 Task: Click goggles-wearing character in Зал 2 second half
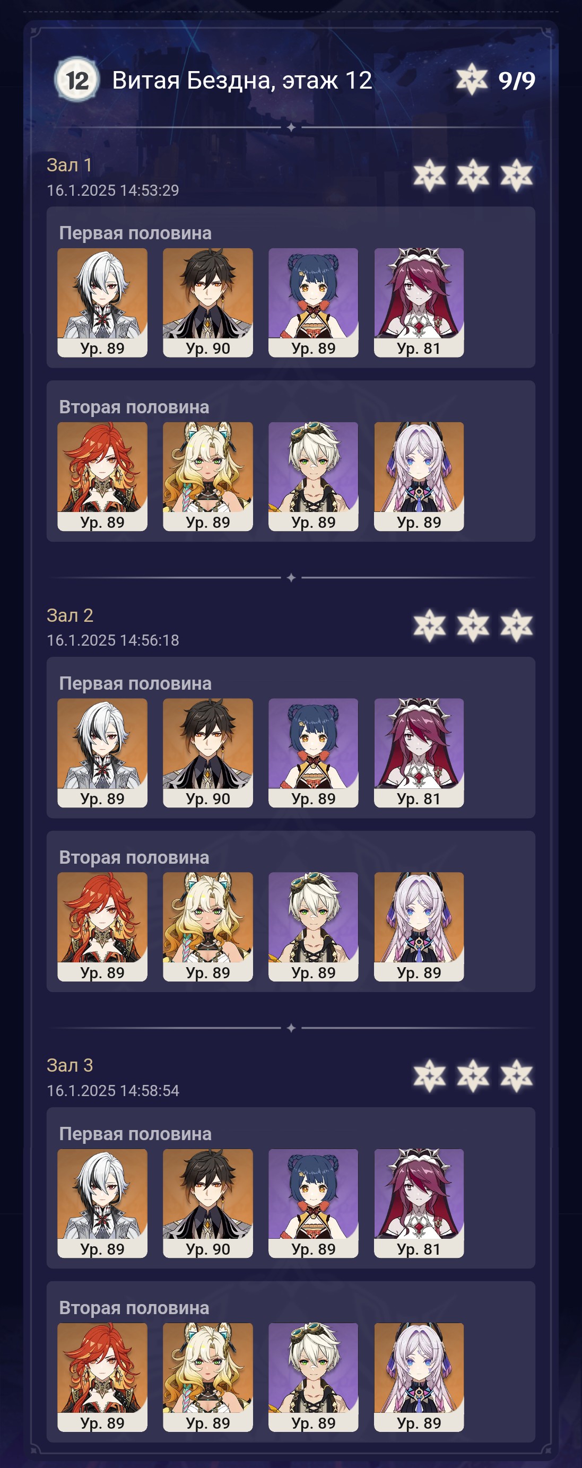point(314,927)
